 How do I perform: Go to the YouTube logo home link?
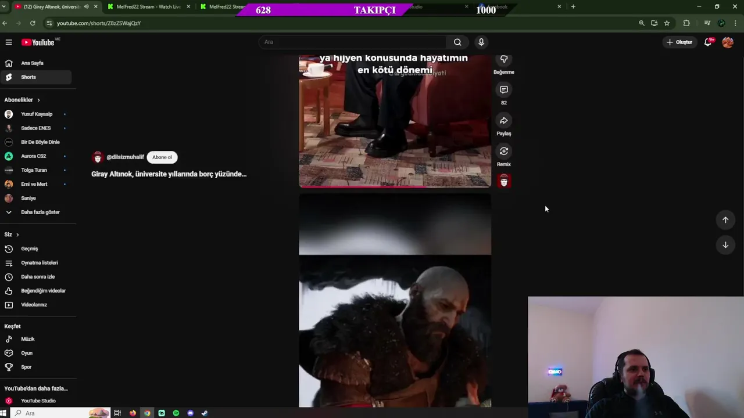[38, 42]
